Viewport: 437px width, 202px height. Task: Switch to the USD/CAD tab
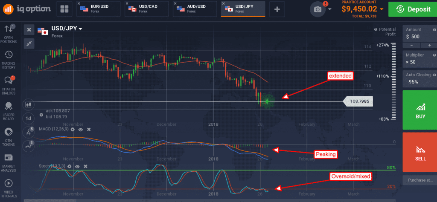point(147,9)
